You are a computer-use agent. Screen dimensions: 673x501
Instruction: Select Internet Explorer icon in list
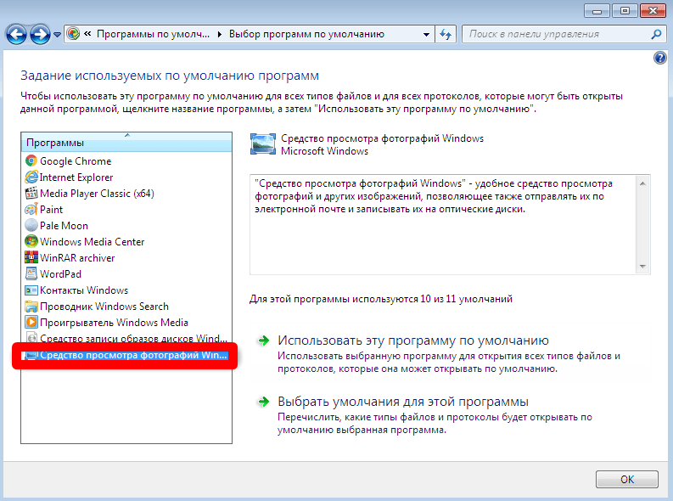(x=31, y=177)
